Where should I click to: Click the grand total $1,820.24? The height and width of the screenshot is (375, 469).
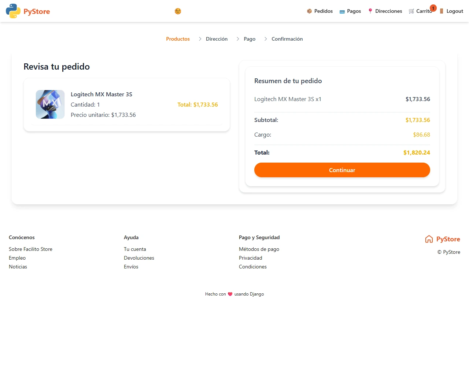pyautogui.click(x=417, y=153)
